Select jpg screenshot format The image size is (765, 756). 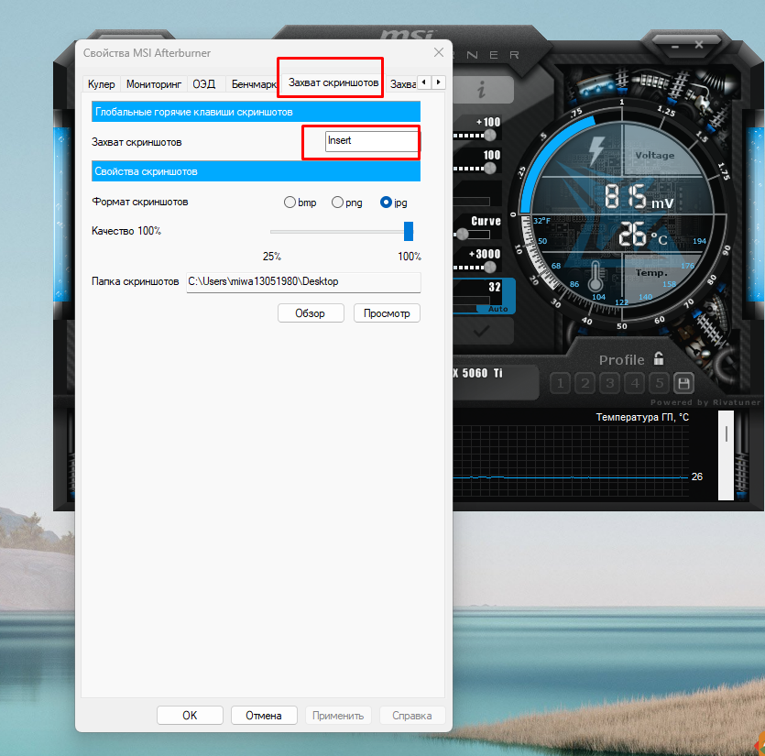(x=394, y=202)
